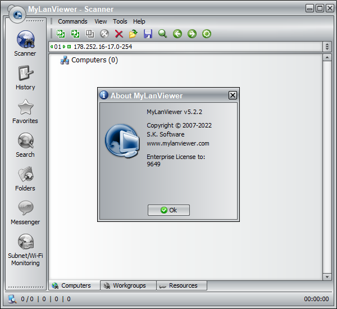Click the first green quick scan toolbar icon

[x=61, y=34]
